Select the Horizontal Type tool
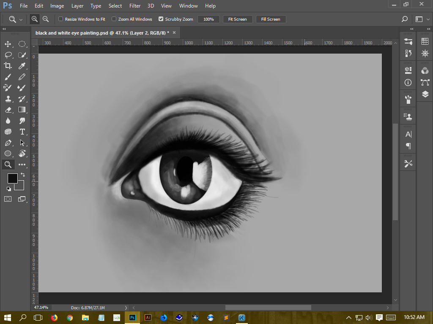 [22, 132]
